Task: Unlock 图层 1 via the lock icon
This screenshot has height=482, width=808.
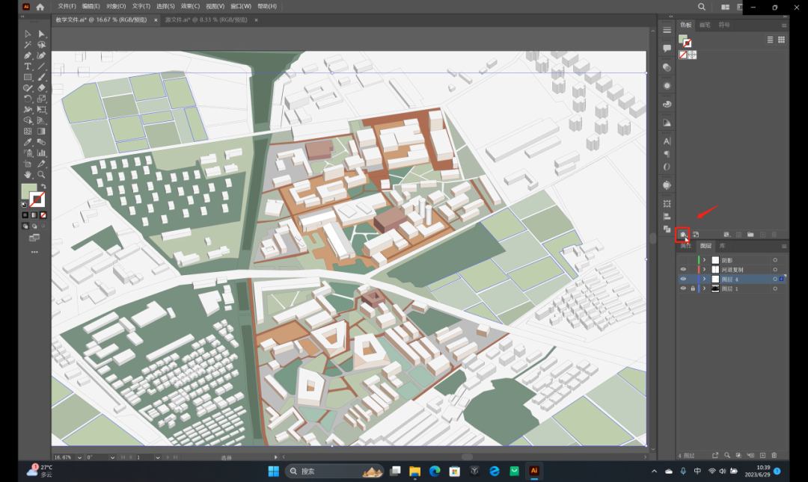Action: 693,288
